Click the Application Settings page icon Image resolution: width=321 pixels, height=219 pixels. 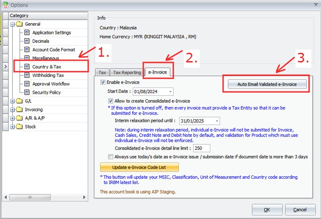click(x=27, y=33)
